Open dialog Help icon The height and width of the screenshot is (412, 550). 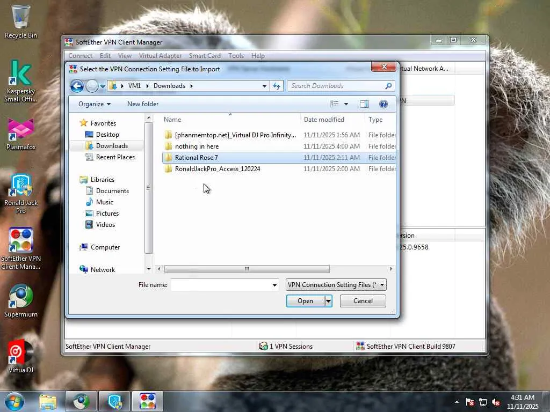point(383,104)
